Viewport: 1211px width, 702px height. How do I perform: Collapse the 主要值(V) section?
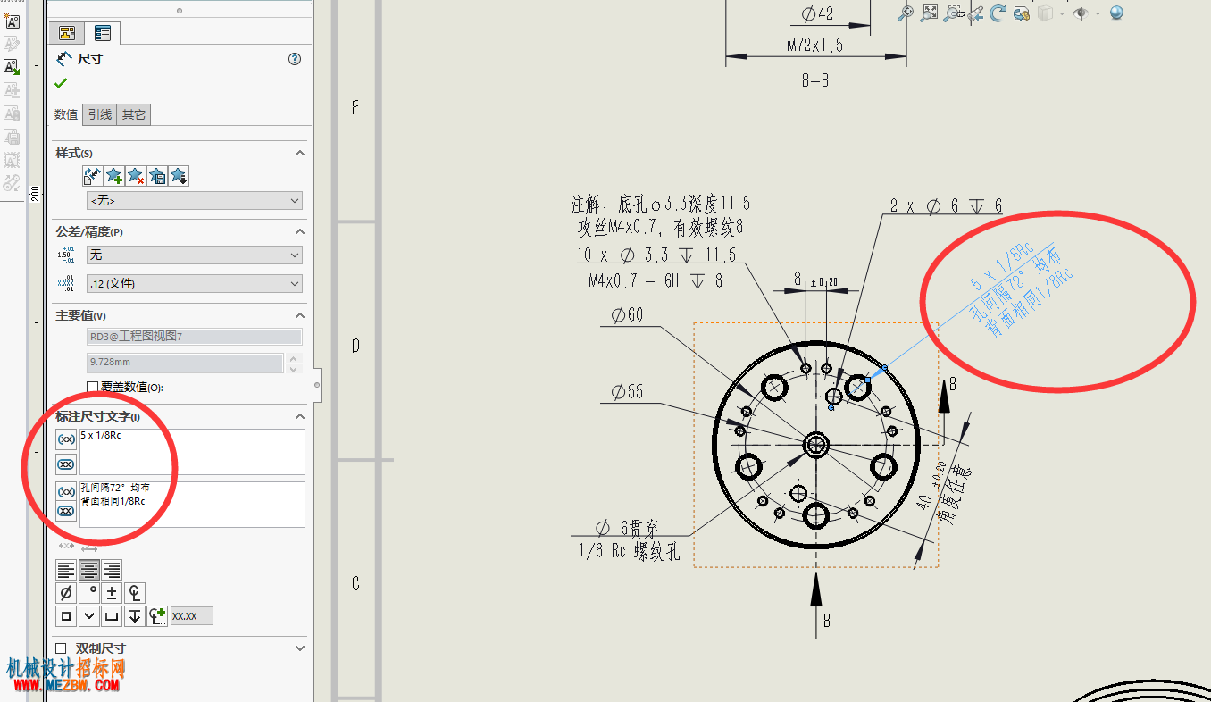coord(300,315)
